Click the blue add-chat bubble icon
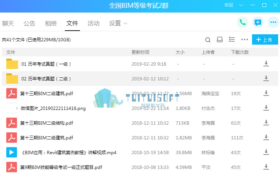The image size is (280, 177). pos(258,22)
